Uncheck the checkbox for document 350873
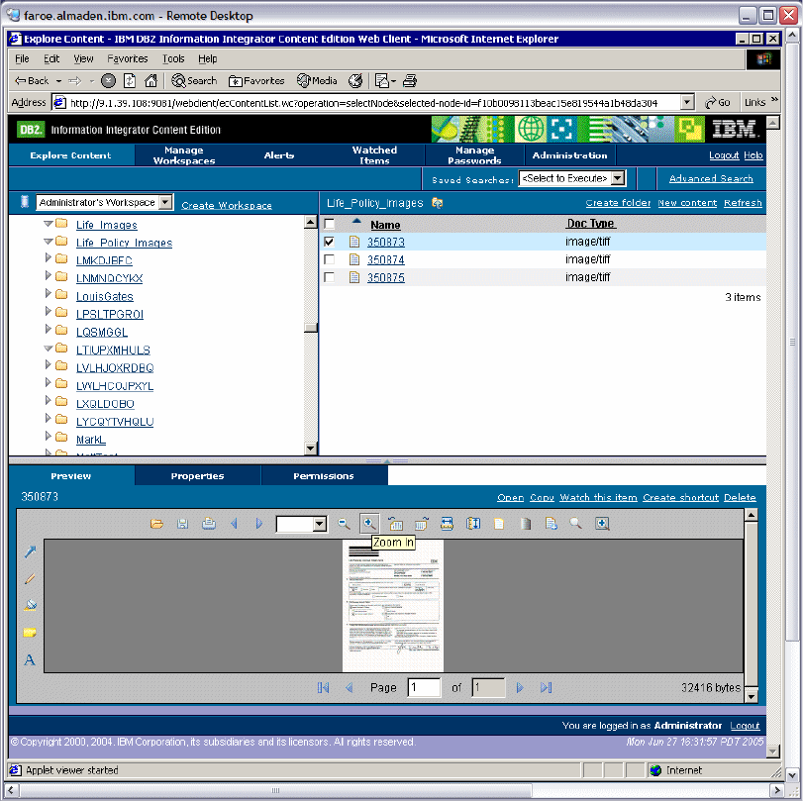This screenshot has width=803, height=801. point(330,242)
